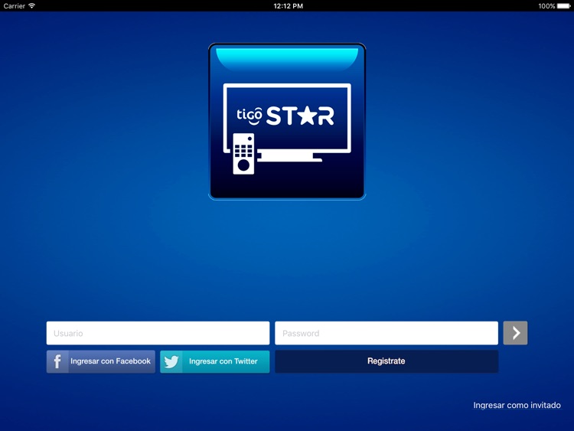Sign in with Ingresar con Facebook
Viewport: 574px width, 431px height.
pos(101,361)
